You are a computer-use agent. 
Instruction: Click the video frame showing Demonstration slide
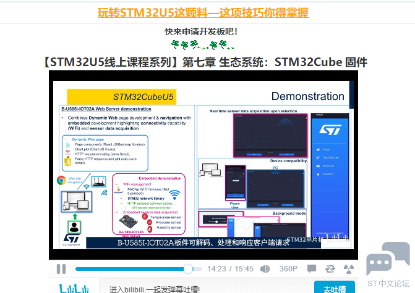tap(203, 165)
